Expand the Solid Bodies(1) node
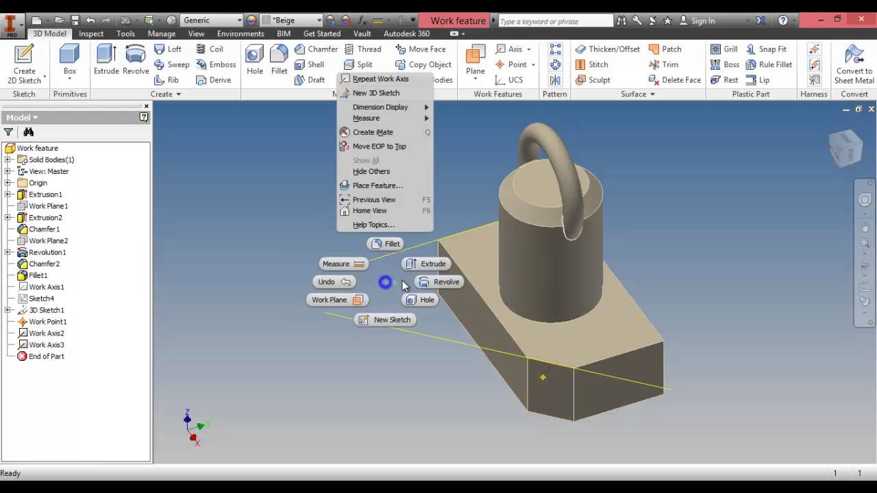877x493 pixels. click(x=8, y=160)
